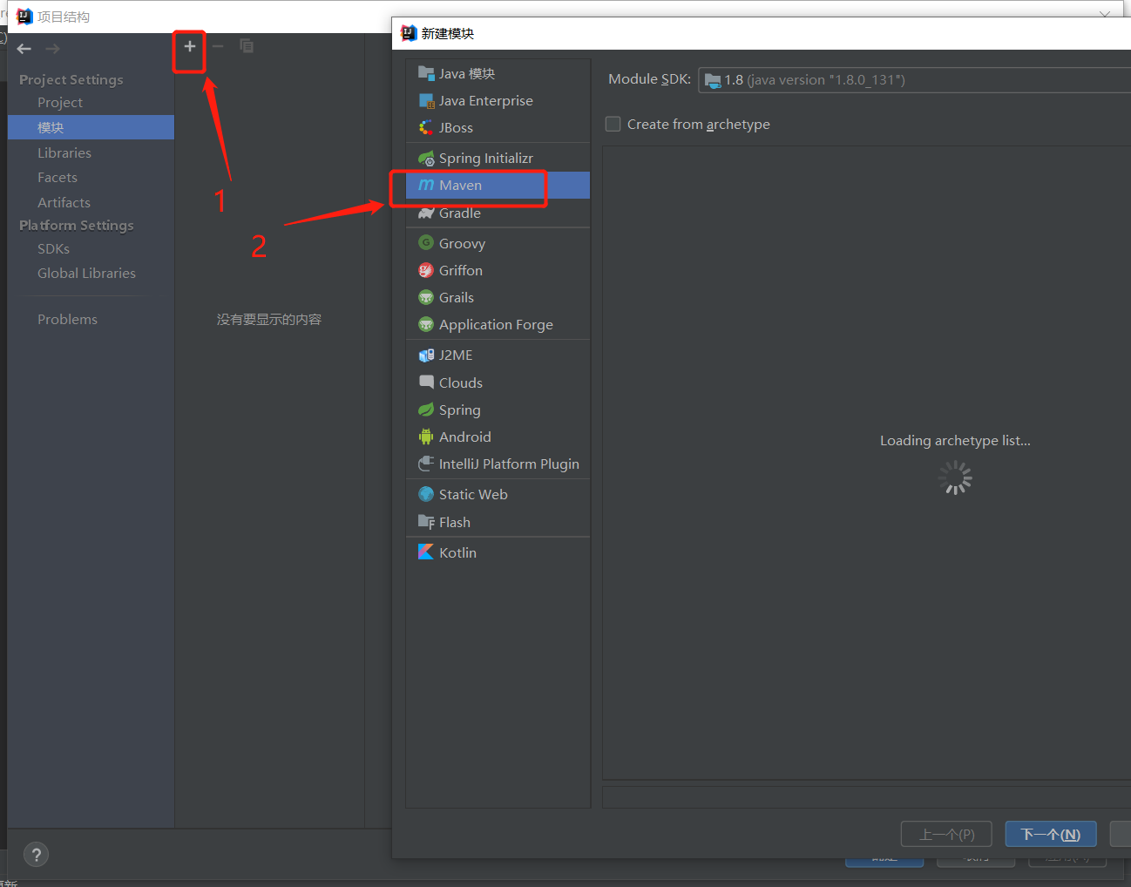Select Maven in module type list
The width and height of the screenshot is (1131, 887).
click(x=460, y=186)
